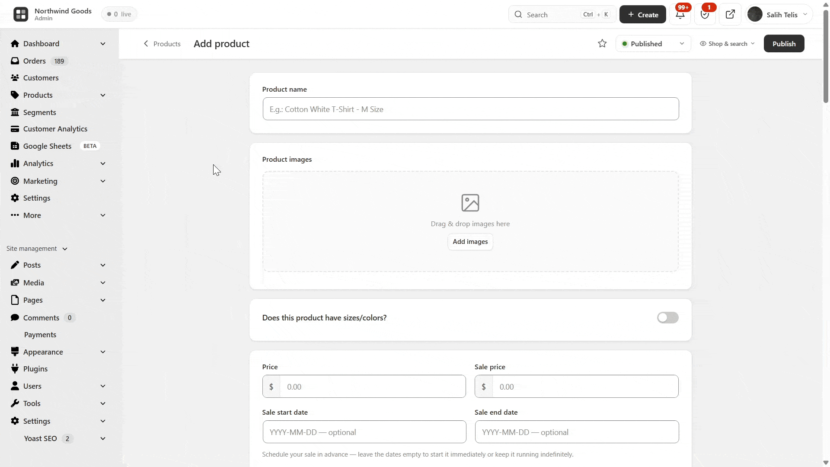Click the Marketing target icon

(15, 181)
